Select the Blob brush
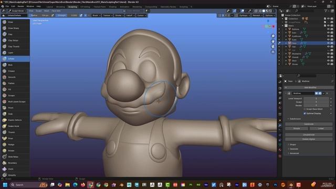Viewport: 336px width, 189px height. click(x=15, y=65)
